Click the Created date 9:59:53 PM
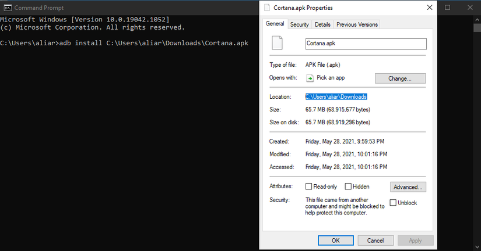Screen dimensions: 481x251 [x=345, y=141]
